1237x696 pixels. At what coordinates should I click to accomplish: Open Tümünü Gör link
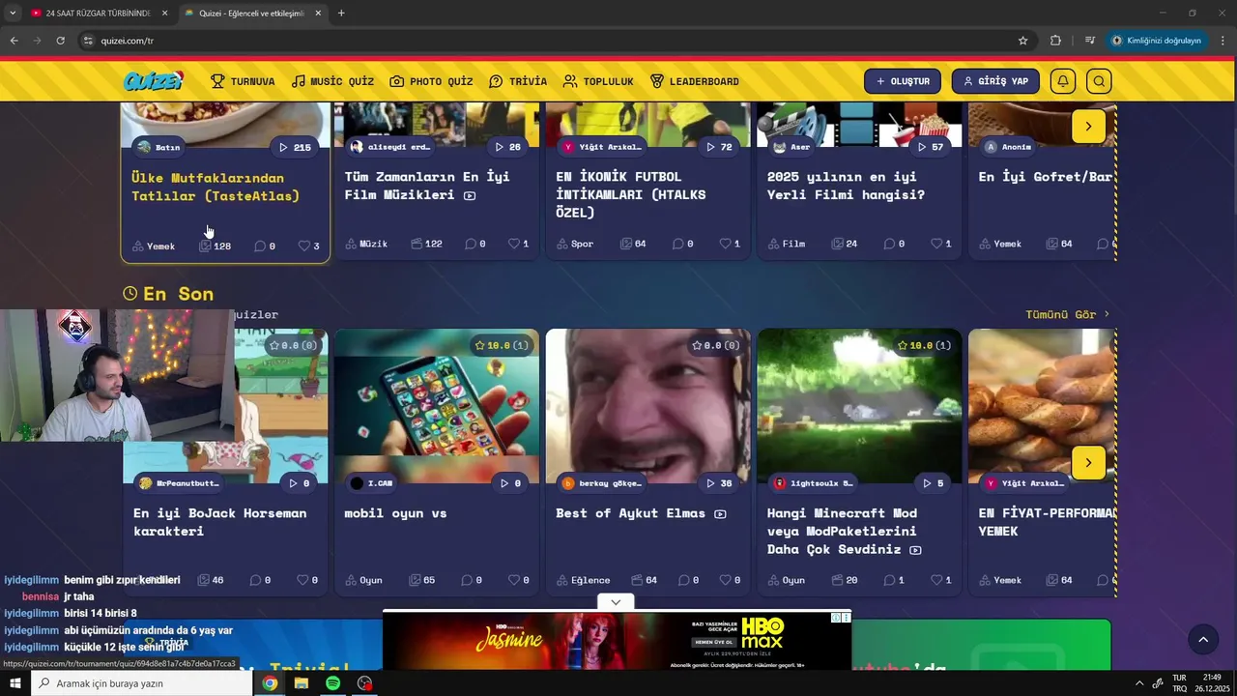pyautogui.click(x=1067, y=314)
